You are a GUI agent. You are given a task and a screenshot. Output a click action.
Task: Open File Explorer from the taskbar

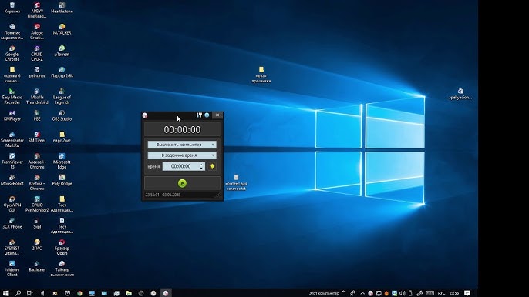tap(129, 293)
